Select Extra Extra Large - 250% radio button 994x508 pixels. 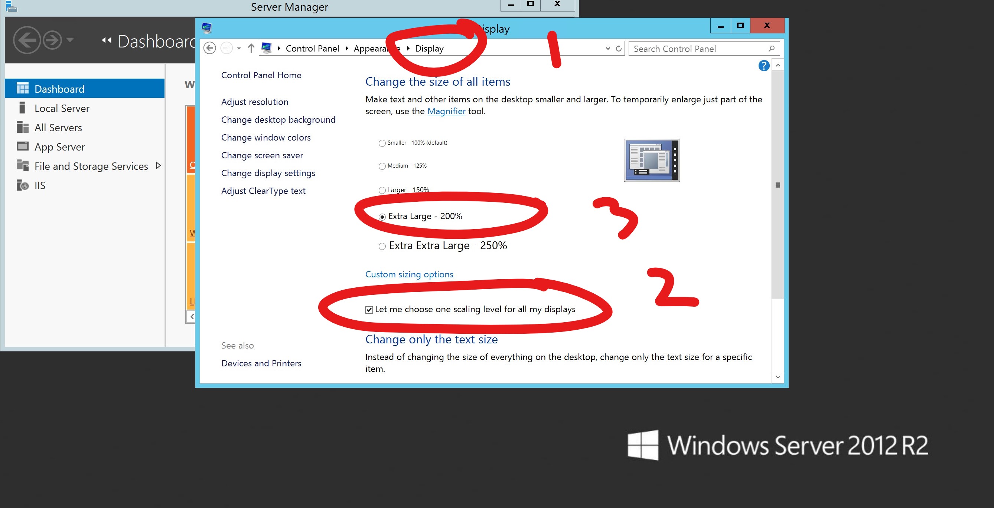382,247
